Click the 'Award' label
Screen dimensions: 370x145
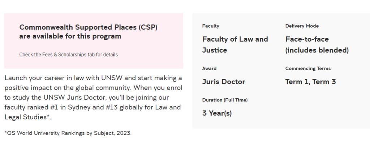209,69
